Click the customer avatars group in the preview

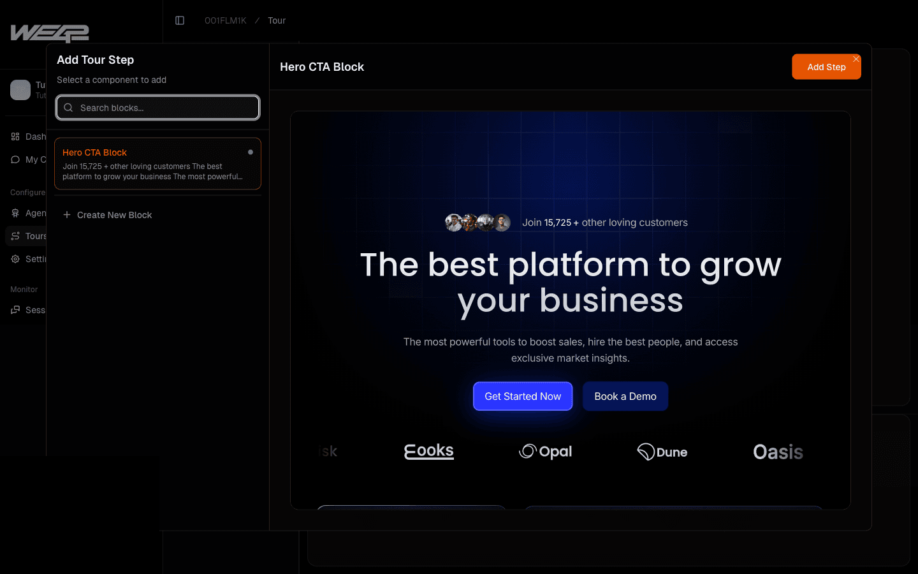click(478, 223)
